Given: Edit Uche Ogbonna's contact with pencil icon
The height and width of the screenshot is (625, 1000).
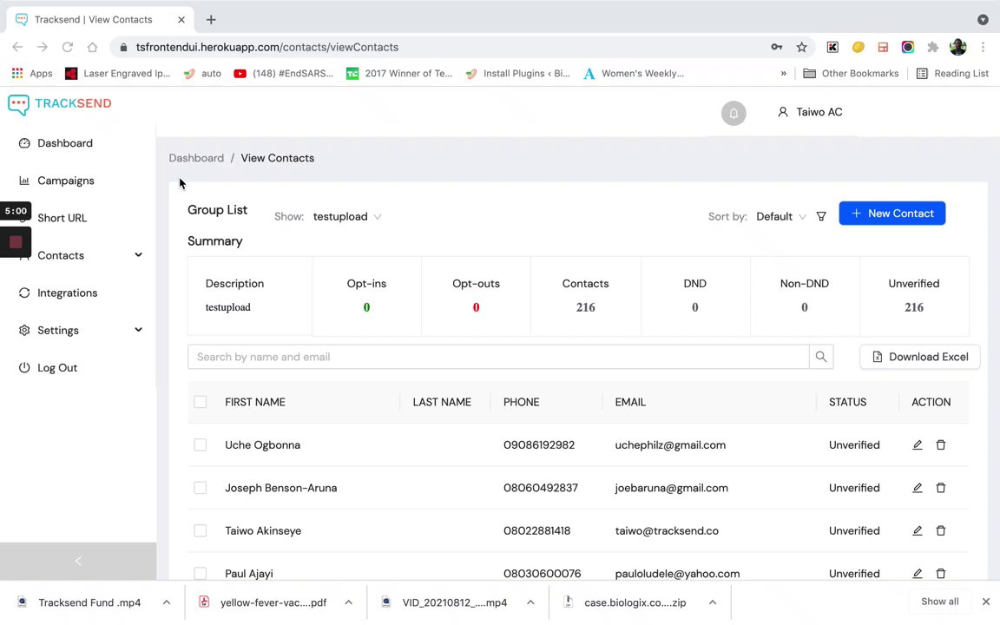Looking at the screenshot, I should (917, 445).
